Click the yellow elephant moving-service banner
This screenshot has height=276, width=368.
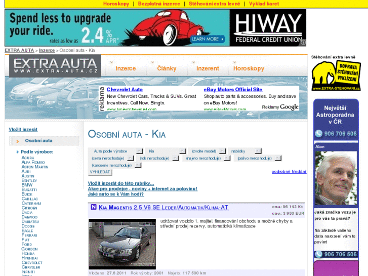click(336, 75)
